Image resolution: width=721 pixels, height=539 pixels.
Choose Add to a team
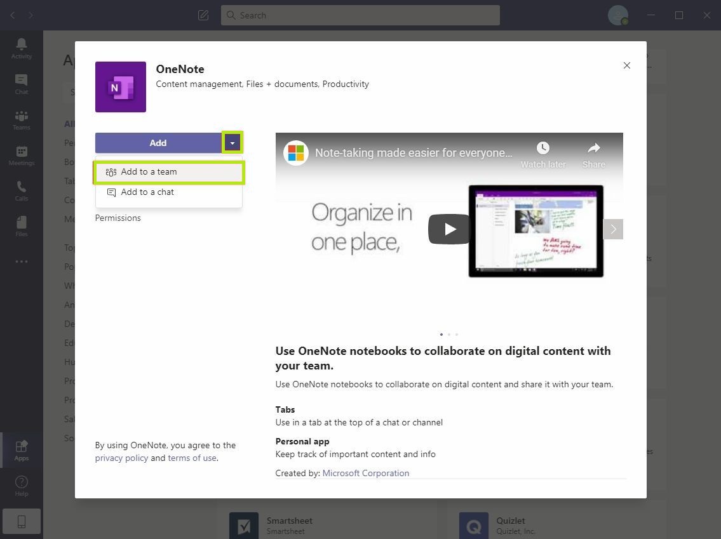[169, 172]
